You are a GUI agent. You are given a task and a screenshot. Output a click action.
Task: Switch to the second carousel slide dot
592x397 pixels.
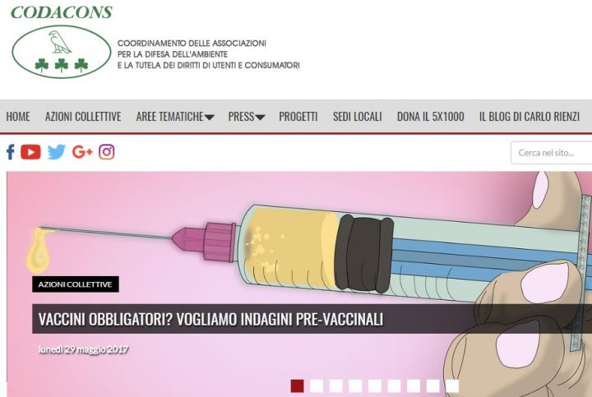tap(317, 386)
